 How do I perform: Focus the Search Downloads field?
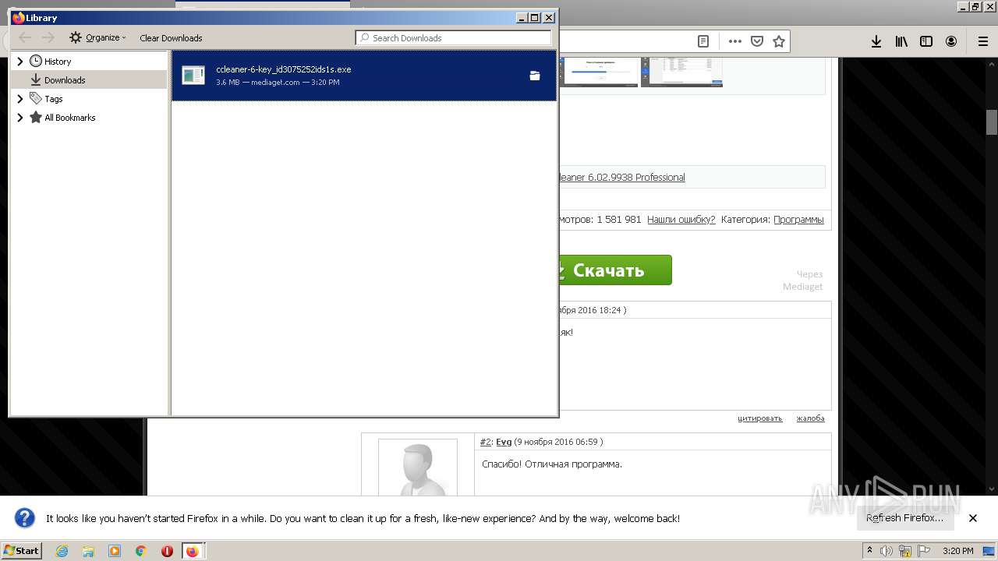453,37
